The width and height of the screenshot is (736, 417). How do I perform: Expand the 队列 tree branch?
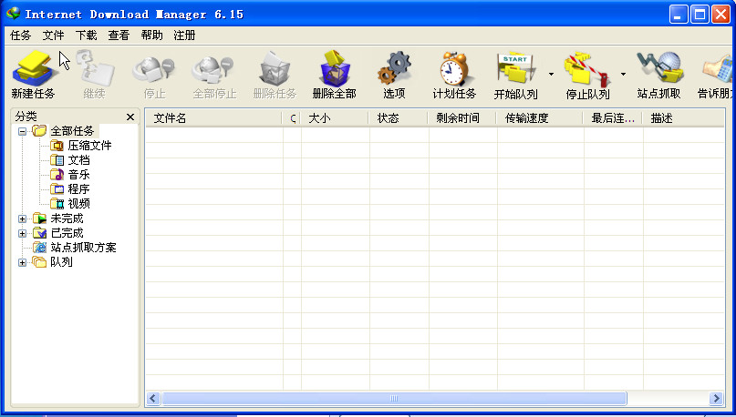22,262
